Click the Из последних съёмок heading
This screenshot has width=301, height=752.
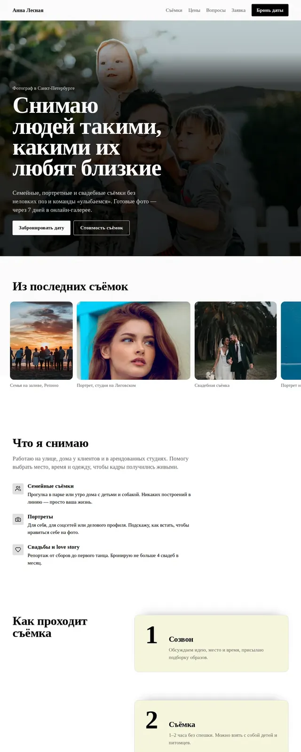[70, 287]
